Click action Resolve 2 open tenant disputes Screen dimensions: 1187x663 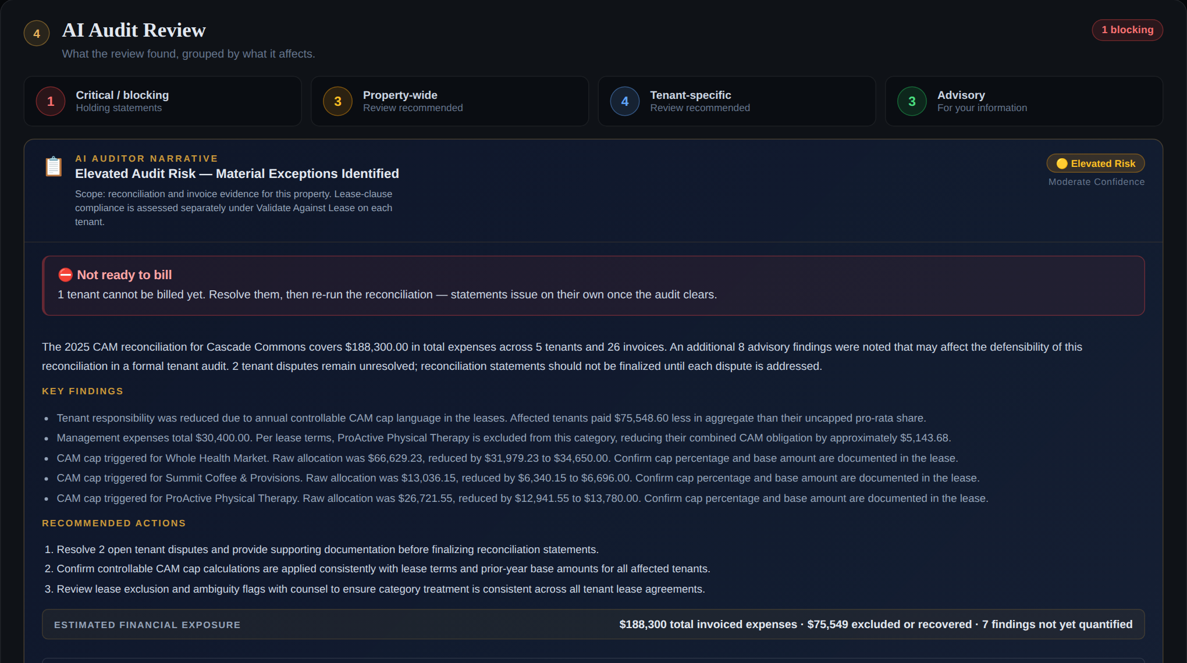[328, 550]
